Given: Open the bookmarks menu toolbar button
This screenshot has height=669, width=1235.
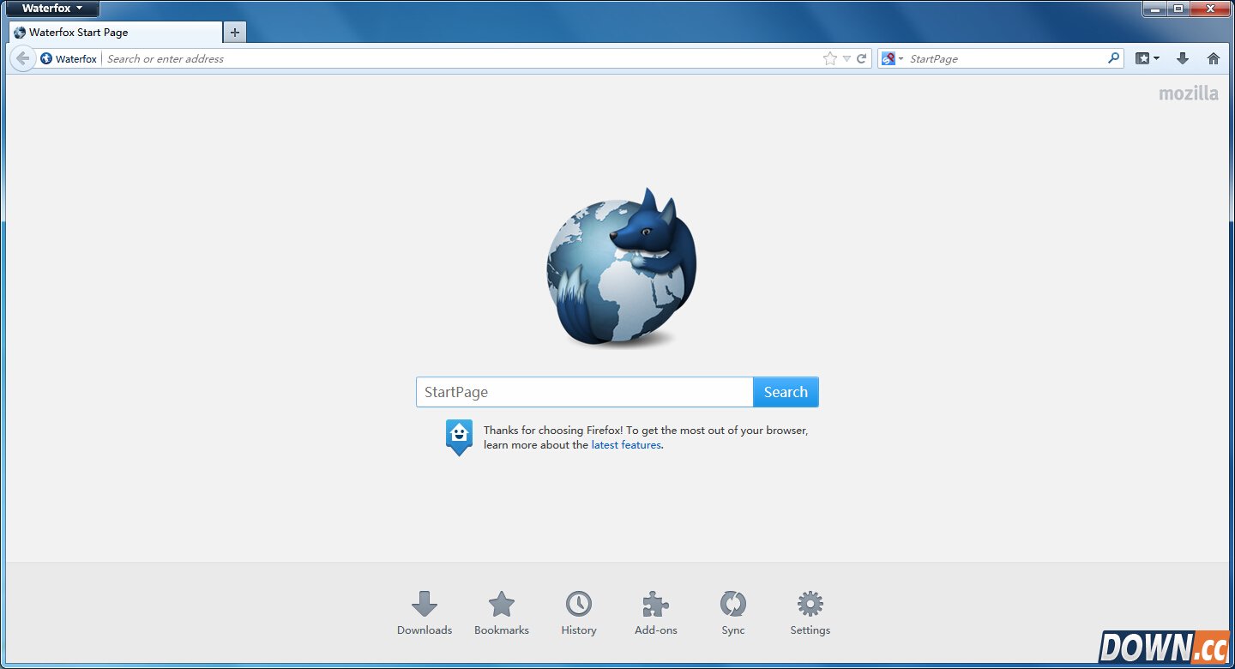Looking at the screenshot, I should [x=1147, y=58].
